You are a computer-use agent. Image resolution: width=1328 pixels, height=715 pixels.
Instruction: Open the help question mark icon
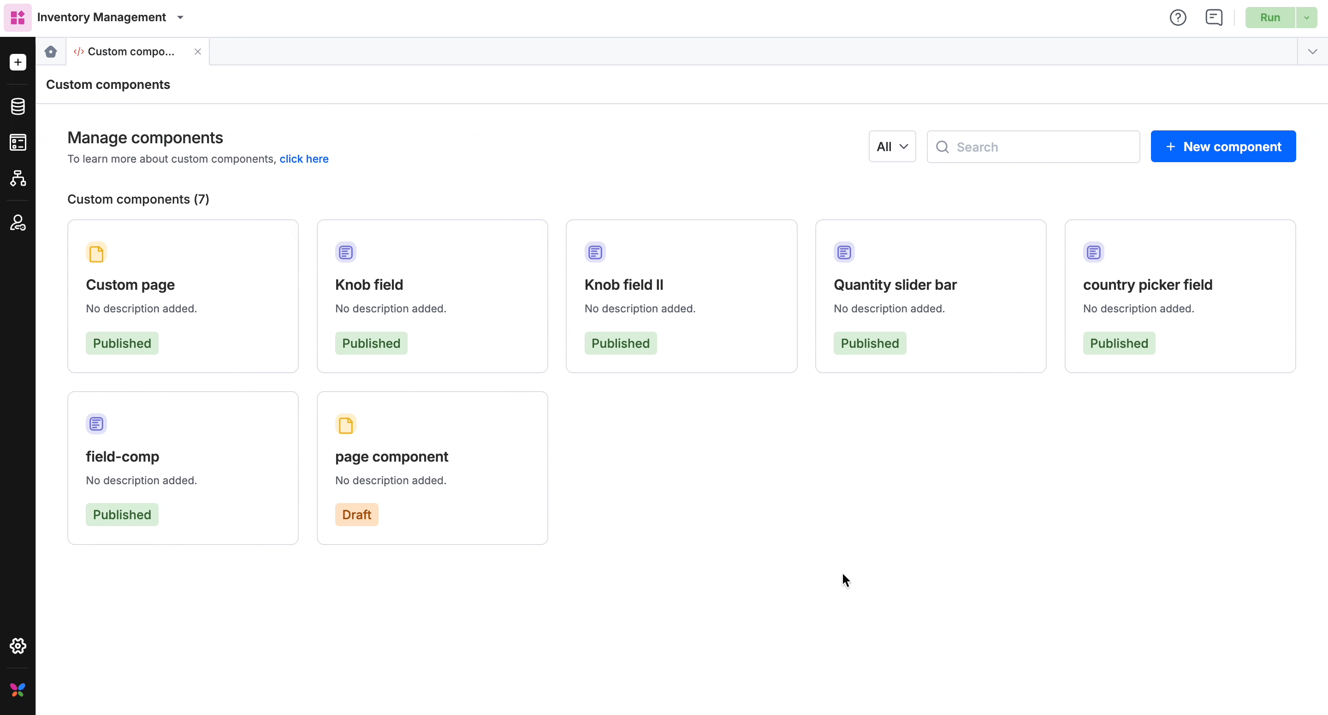[1178, 18]
